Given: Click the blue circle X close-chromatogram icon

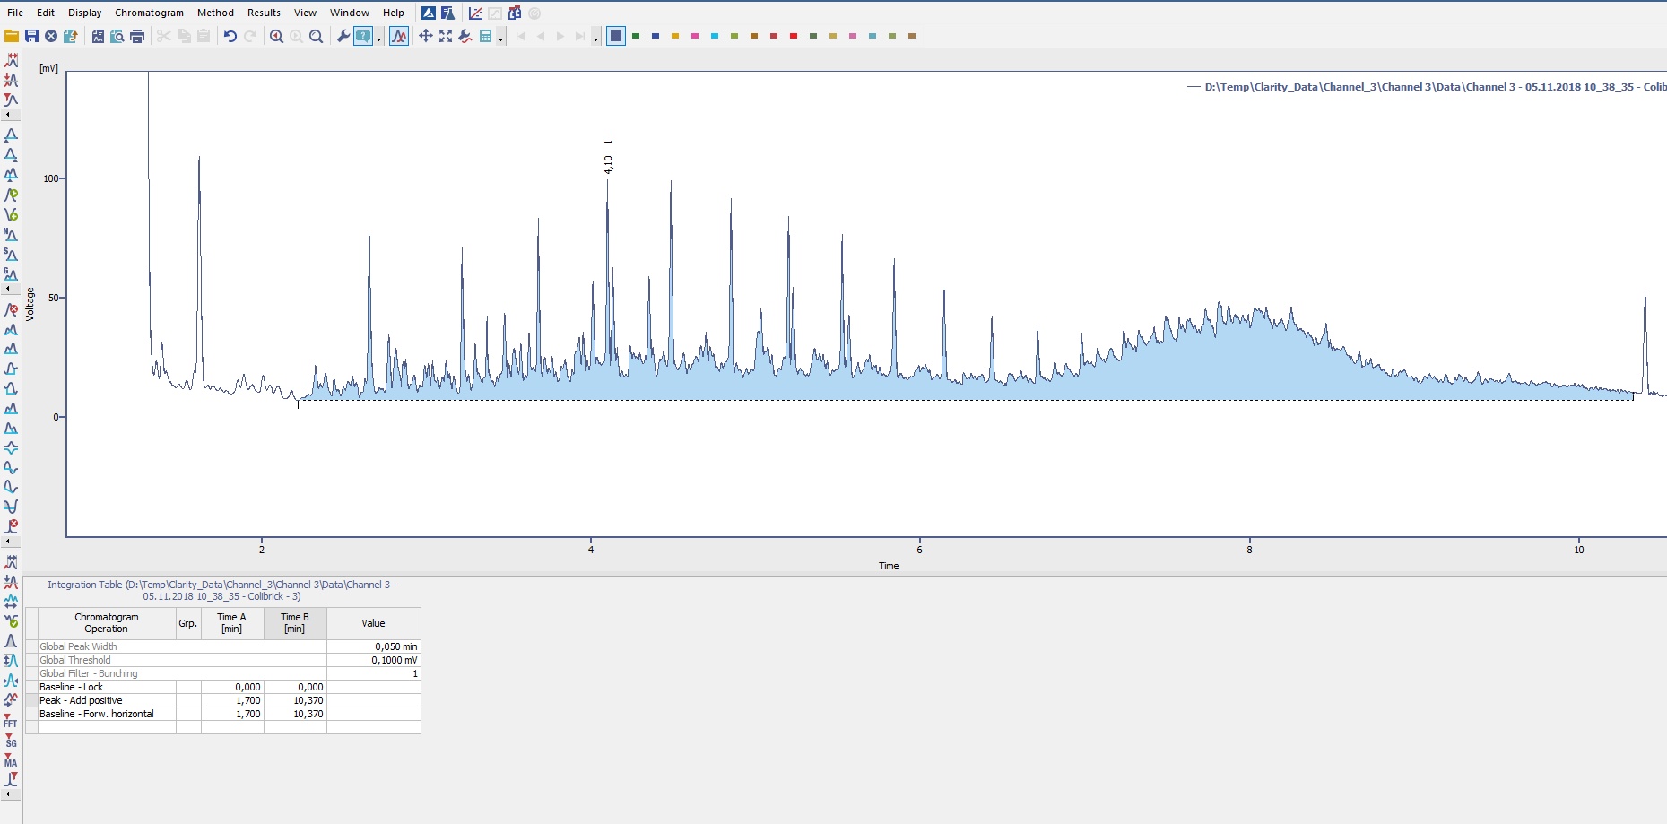Looking at the screenshot, I should click(x=51, y=36).
